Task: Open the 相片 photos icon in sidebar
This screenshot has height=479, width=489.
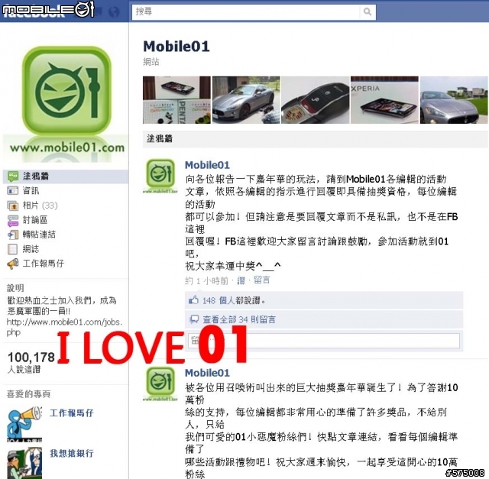Action: coord(12,206)
